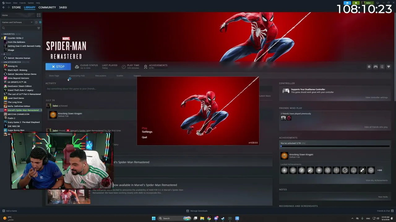Screen dimensions: 396x222
Task: Show hidden system tray icons chevron
Action: [x=352, y=218]
